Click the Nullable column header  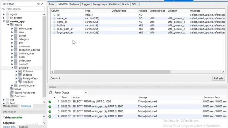point(142,11)
